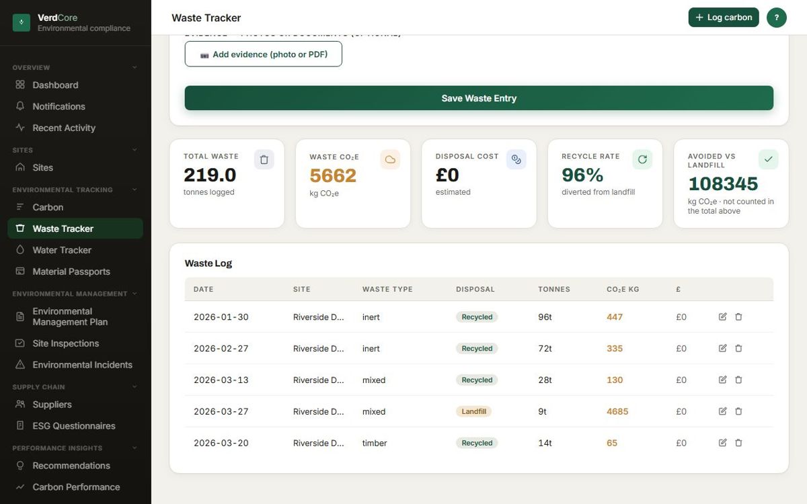Open Material Passports page
The height and width of the screenshot is (504, 807).
[75, 271]
